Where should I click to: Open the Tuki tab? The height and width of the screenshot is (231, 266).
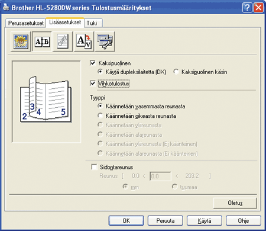click(x=93, y=23)
